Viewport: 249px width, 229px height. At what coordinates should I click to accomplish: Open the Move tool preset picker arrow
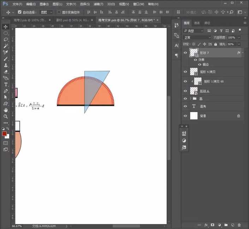pos(13,12)
